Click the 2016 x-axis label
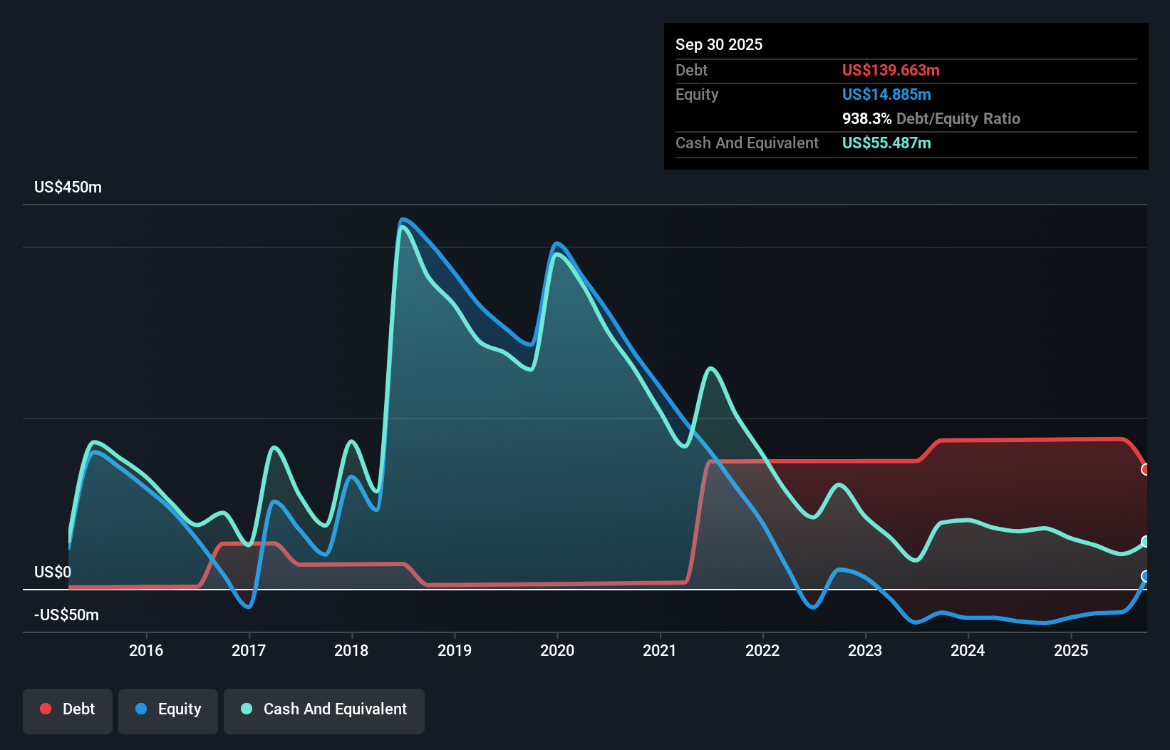This screenshot has height=750, width=1170. coord(146,650)
